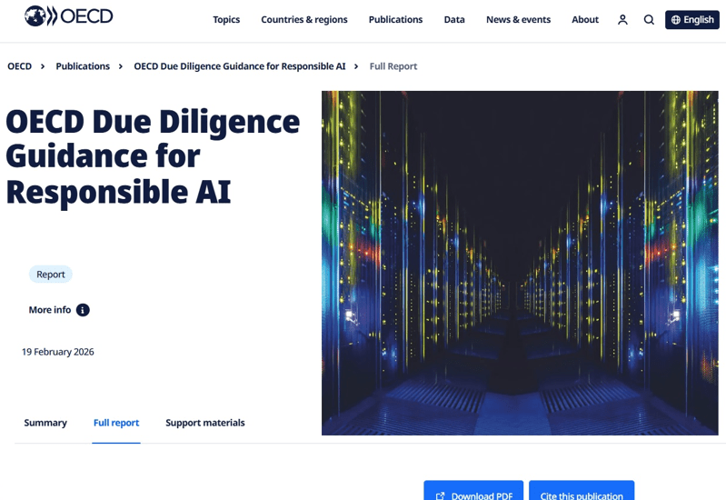Click the Full Report breadcrumb text

coord(393,66)
